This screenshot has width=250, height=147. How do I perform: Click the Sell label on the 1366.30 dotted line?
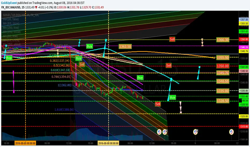(x=172, y=39)
